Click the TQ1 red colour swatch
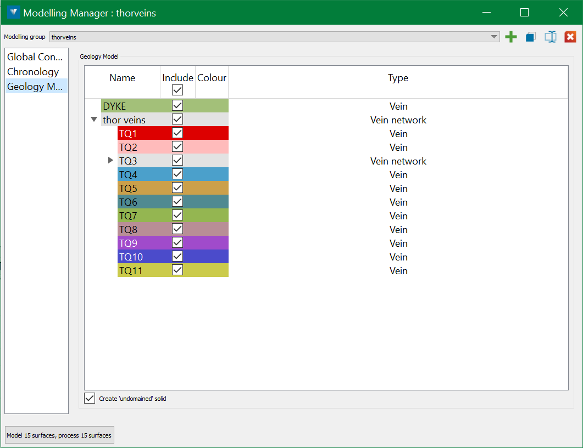 tap(212, 133)
